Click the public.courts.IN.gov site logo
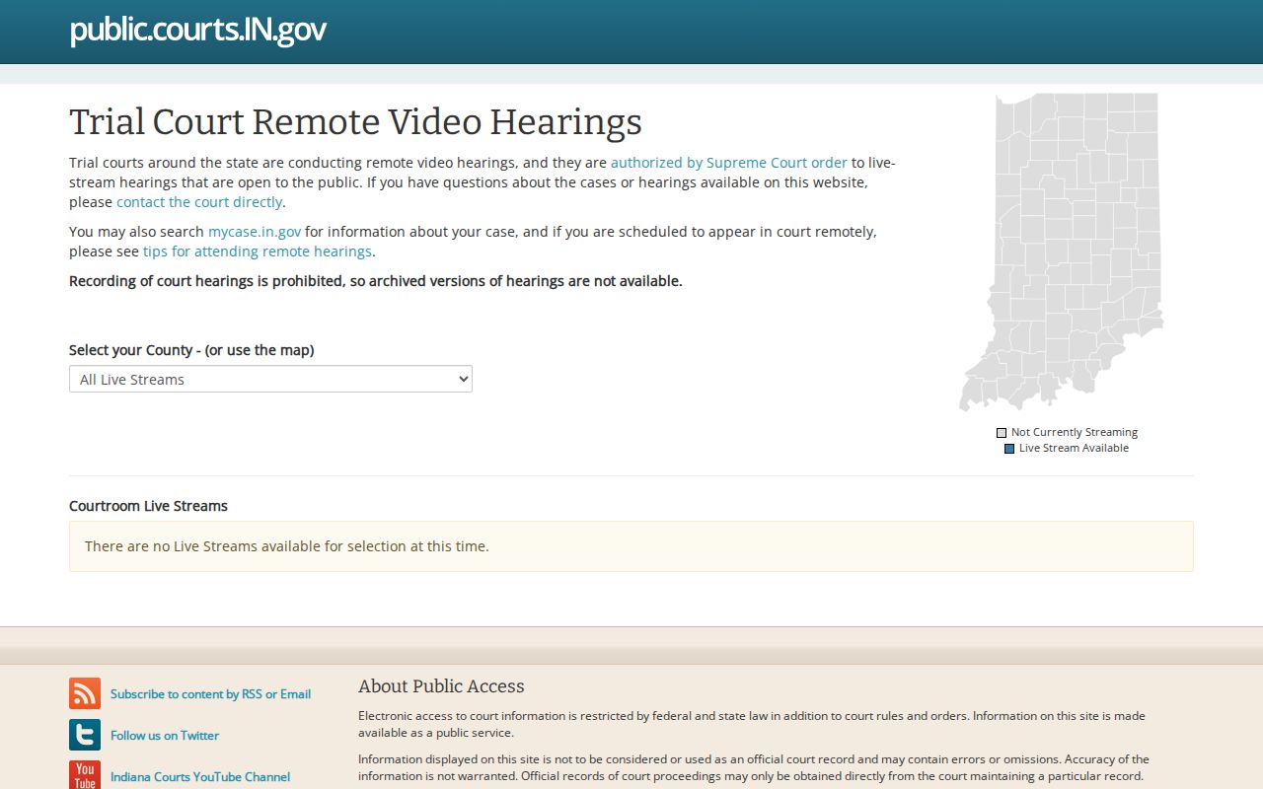 198,30
